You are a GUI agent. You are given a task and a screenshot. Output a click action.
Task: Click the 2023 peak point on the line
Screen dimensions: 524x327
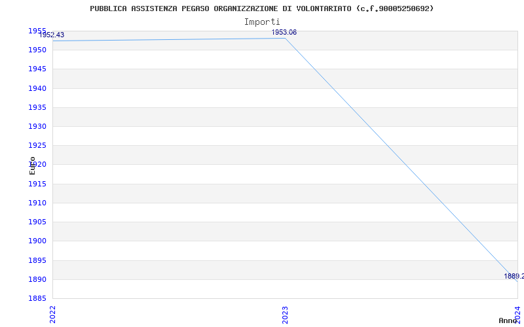point(285,39)
